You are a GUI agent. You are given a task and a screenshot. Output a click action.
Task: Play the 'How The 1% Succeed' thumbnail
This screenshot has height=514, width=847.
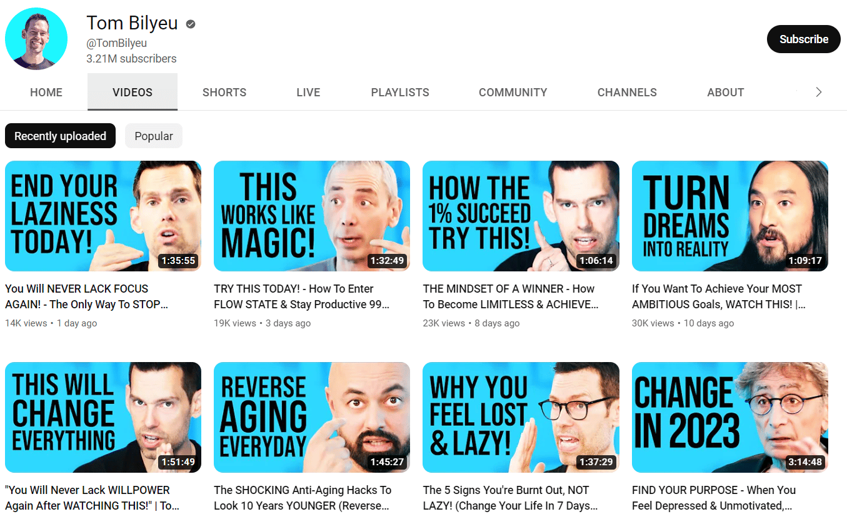[521, 216]
